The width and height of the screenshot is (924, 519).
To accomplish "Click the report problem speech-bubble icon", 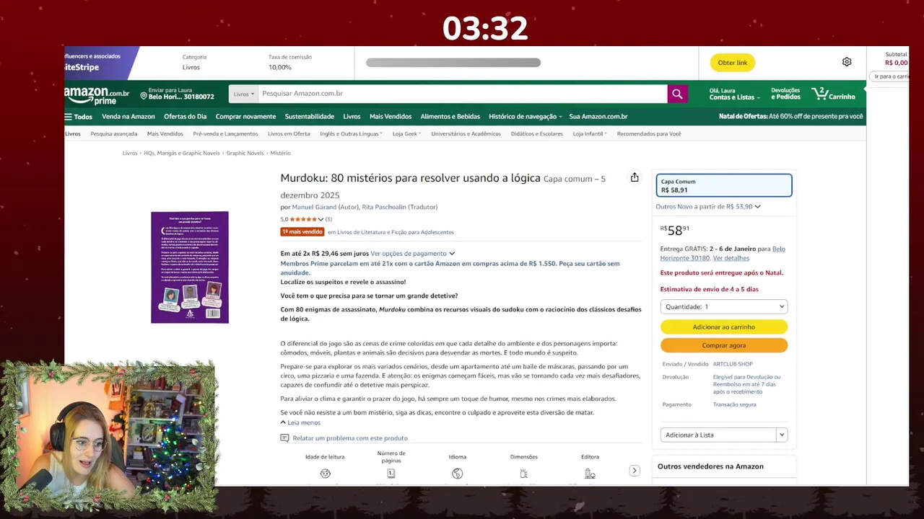I will (x=284, y=438).
